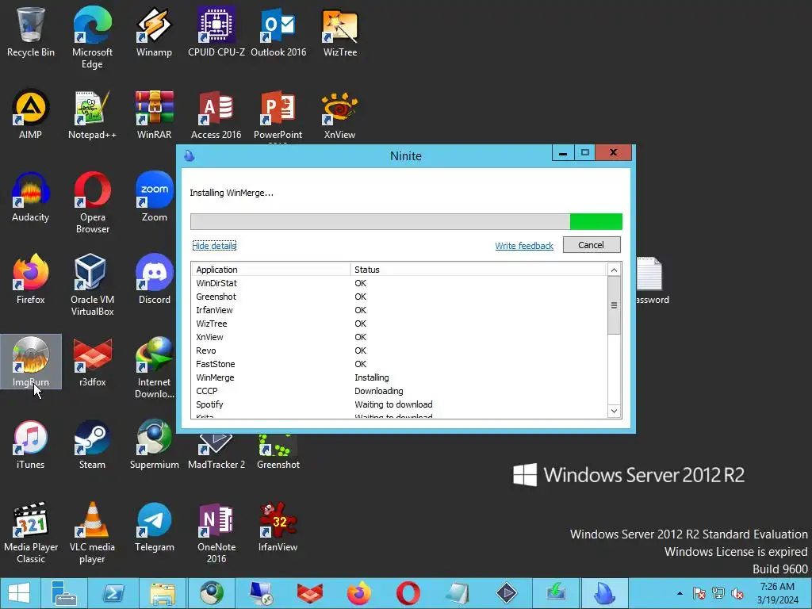Open File Explorer from the taskbar
812x609 pixels.
pyautogui.click(x=163, y=593)
